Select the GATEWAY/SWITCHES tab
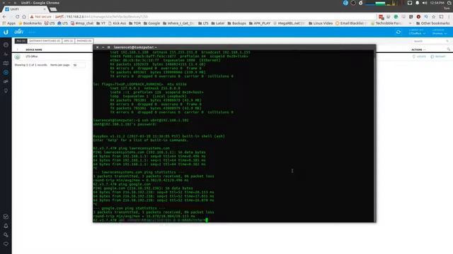The height and width of the screenshot is (254, 453). [45, 41]
